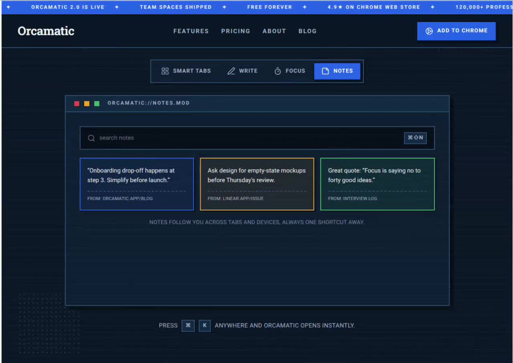Click the ⌘ key badge near Press
Image resolution: width=513 pixels, height=363 pixels.
pos(188,326)
